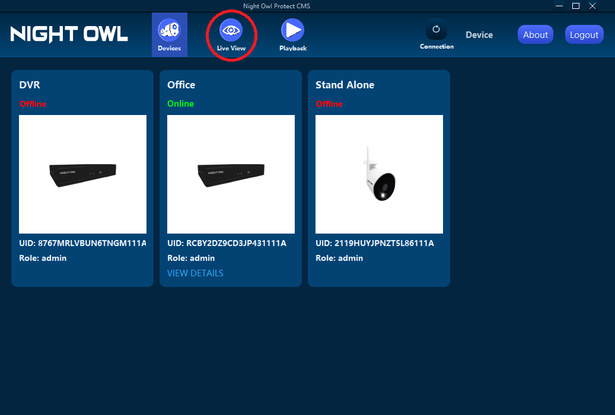This screenshot has width=615, height=415.
Task: Click Role: admin on DVR card
Action: (43, 258)
